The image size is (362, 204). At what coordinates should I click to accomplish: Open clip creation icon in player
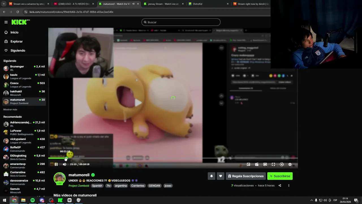click(x=257, y=164)
